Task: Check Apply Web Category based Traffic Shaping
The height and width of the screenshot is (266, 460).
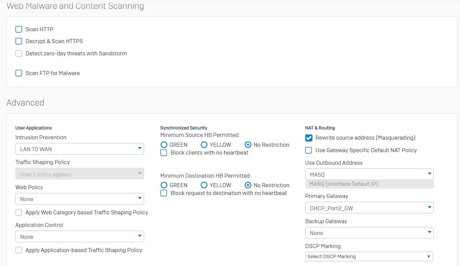Action: pos(19,213)
